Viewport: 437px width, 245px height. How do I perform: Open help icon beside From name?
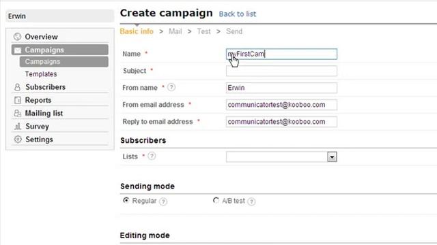[171, 88]
